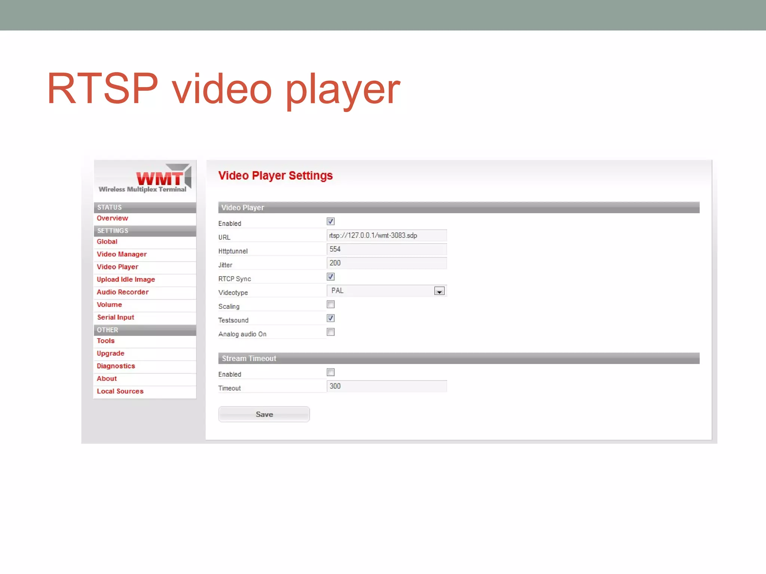This screenshot has width=766, height=574.
Task: Open the Upgrade page
Action: pyautogui.click(x=110, y=354)
